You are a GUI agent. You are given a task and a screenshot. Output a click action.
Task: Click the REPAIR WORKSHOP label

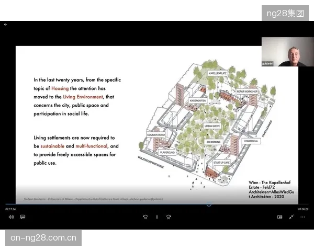pyautogui.click(x=247, y=92)
